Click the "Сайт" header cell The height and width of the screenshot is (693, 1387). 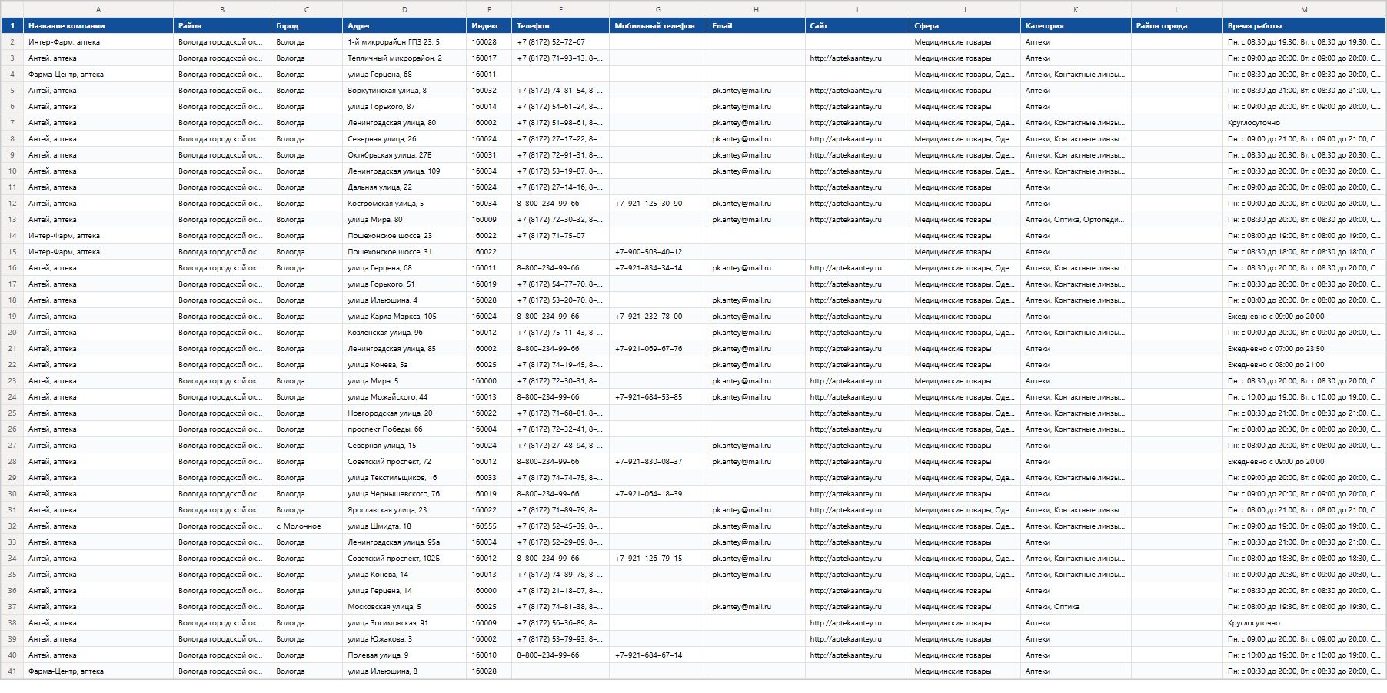pyautogui.click(x=857, y=26)
